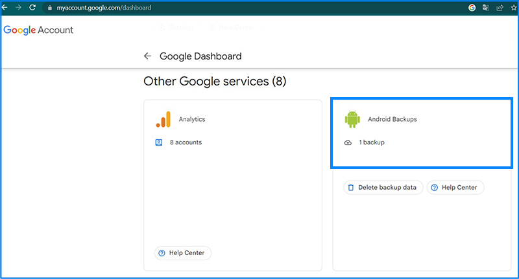This screenshot has height=279, width=519.
Task: Click the padlock site security icon
Action: click(x=50, y=8)
